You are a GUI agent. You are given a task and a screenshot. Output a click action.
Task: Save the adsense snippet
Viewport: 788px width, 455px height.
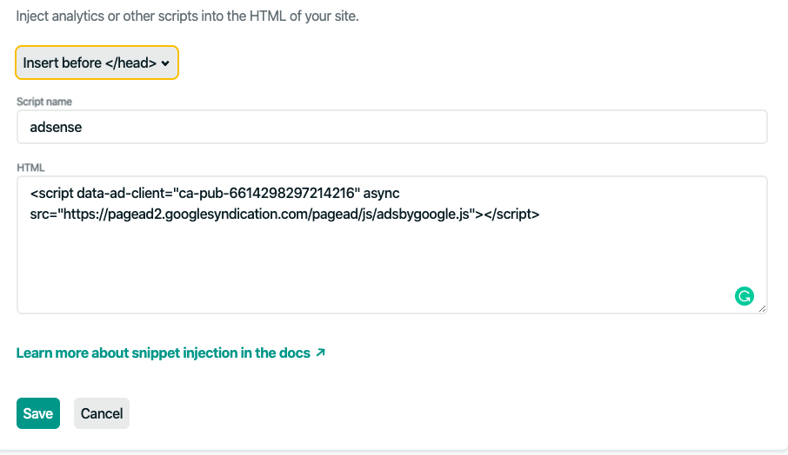[x=38, y=413]
